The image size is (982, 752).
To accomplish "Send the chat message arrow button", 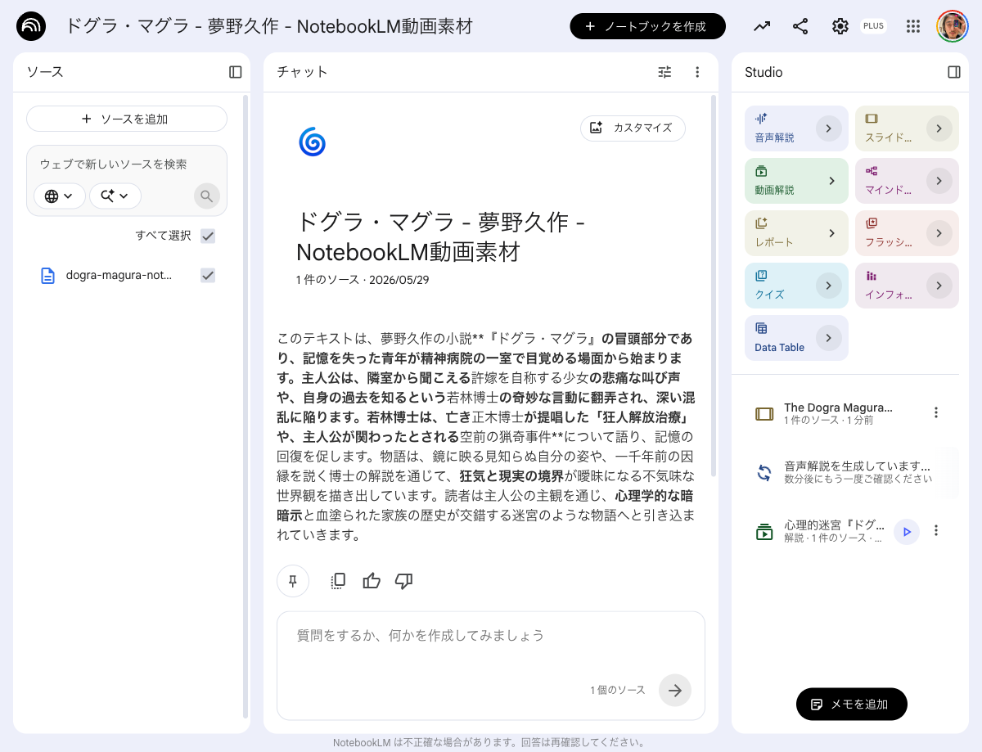I will (x=675, y=690).
